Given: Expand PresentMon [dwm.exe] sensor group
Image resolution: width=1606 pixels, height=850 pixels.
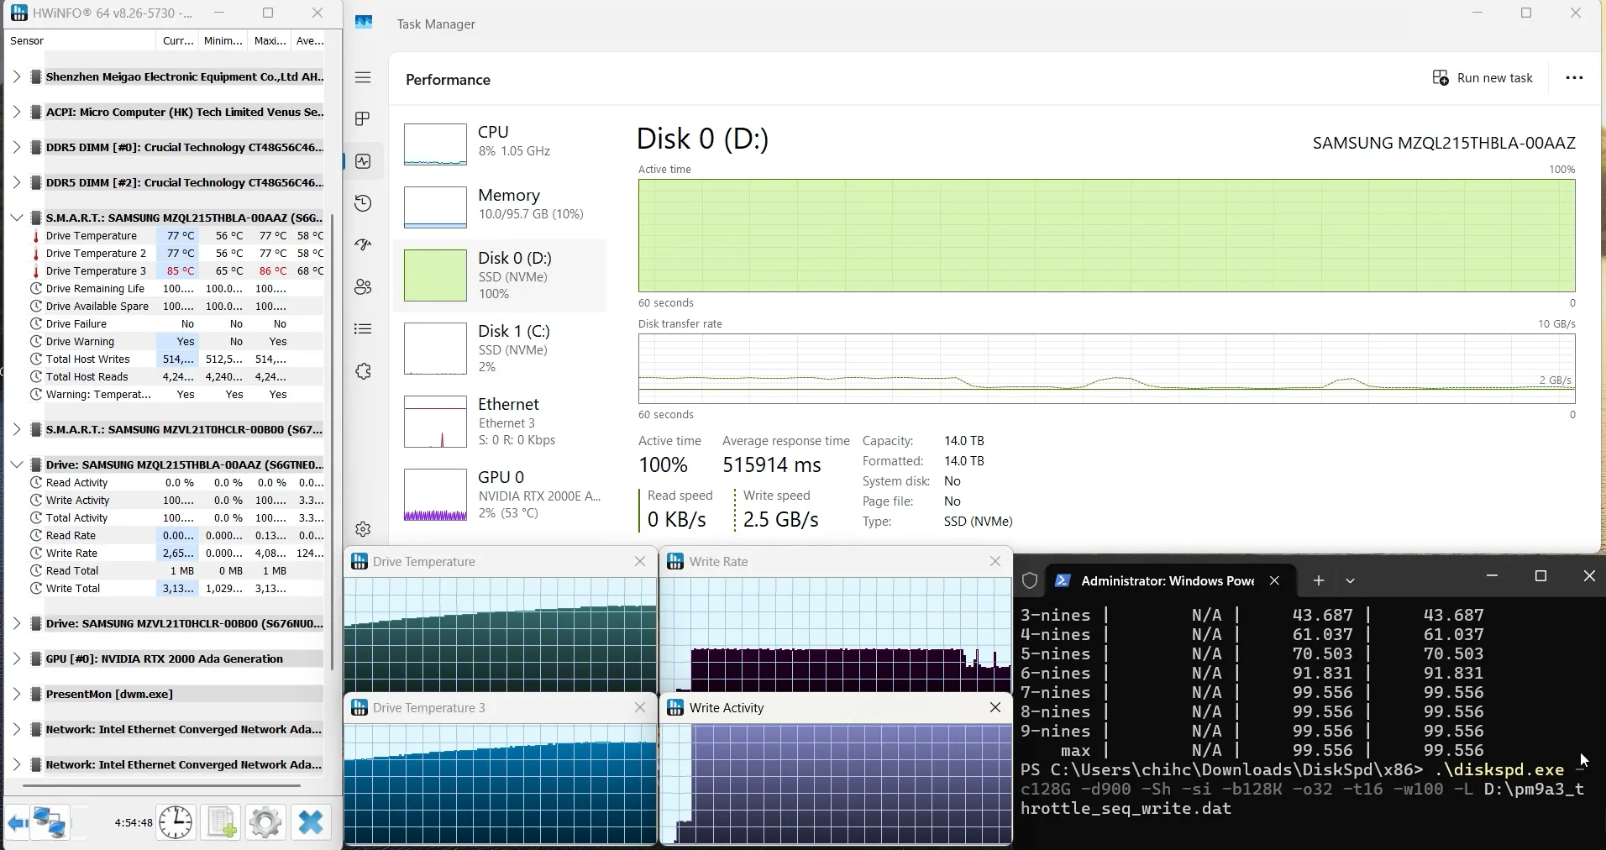Looking at the screenshot, I should [16, 694].
